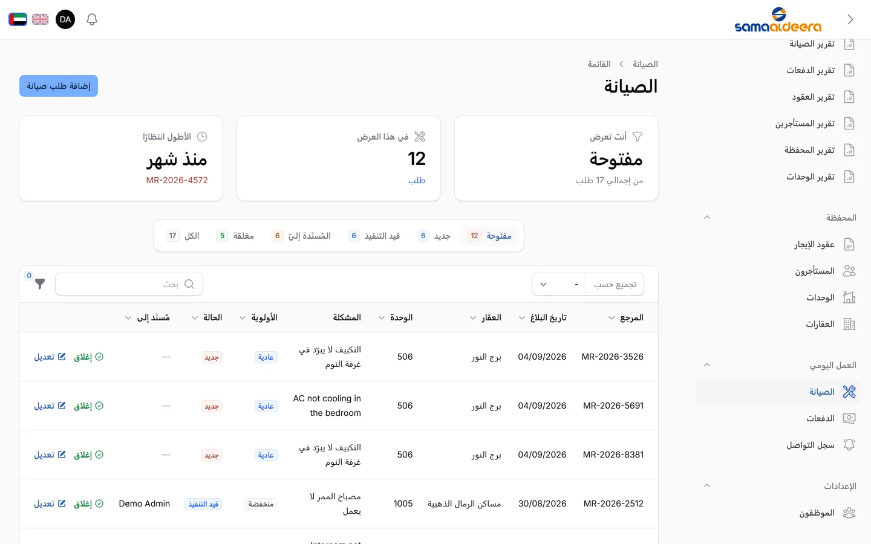This screenshot has width=871, height=544.
Task: Select the الكل tab
Action: [x=183, y=236]
